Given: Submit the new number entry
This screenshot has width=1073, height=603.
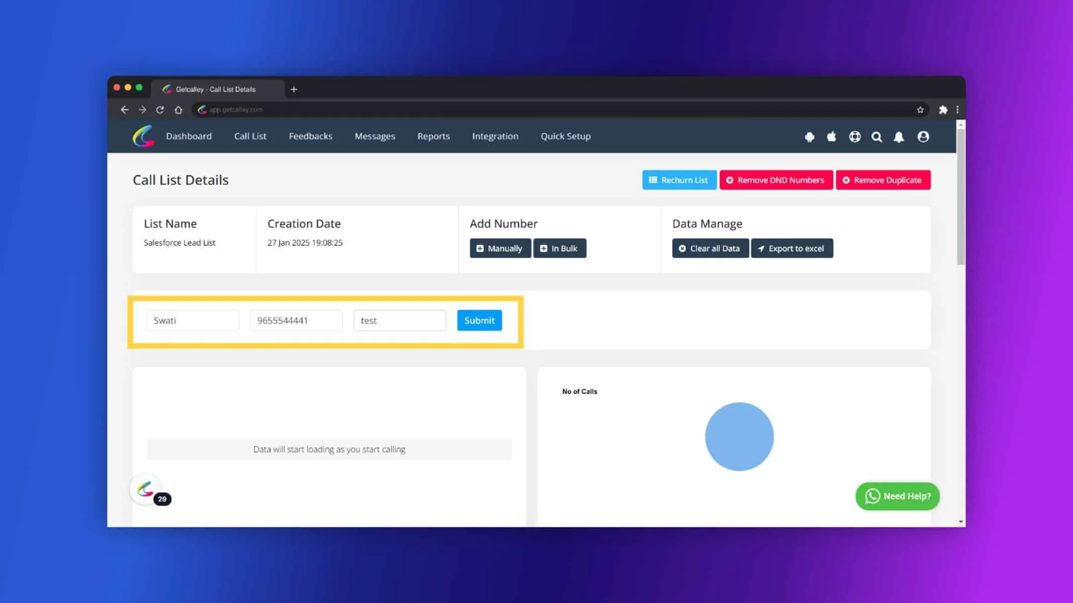Looking at the screenshot, I should [x=479, y=321].
